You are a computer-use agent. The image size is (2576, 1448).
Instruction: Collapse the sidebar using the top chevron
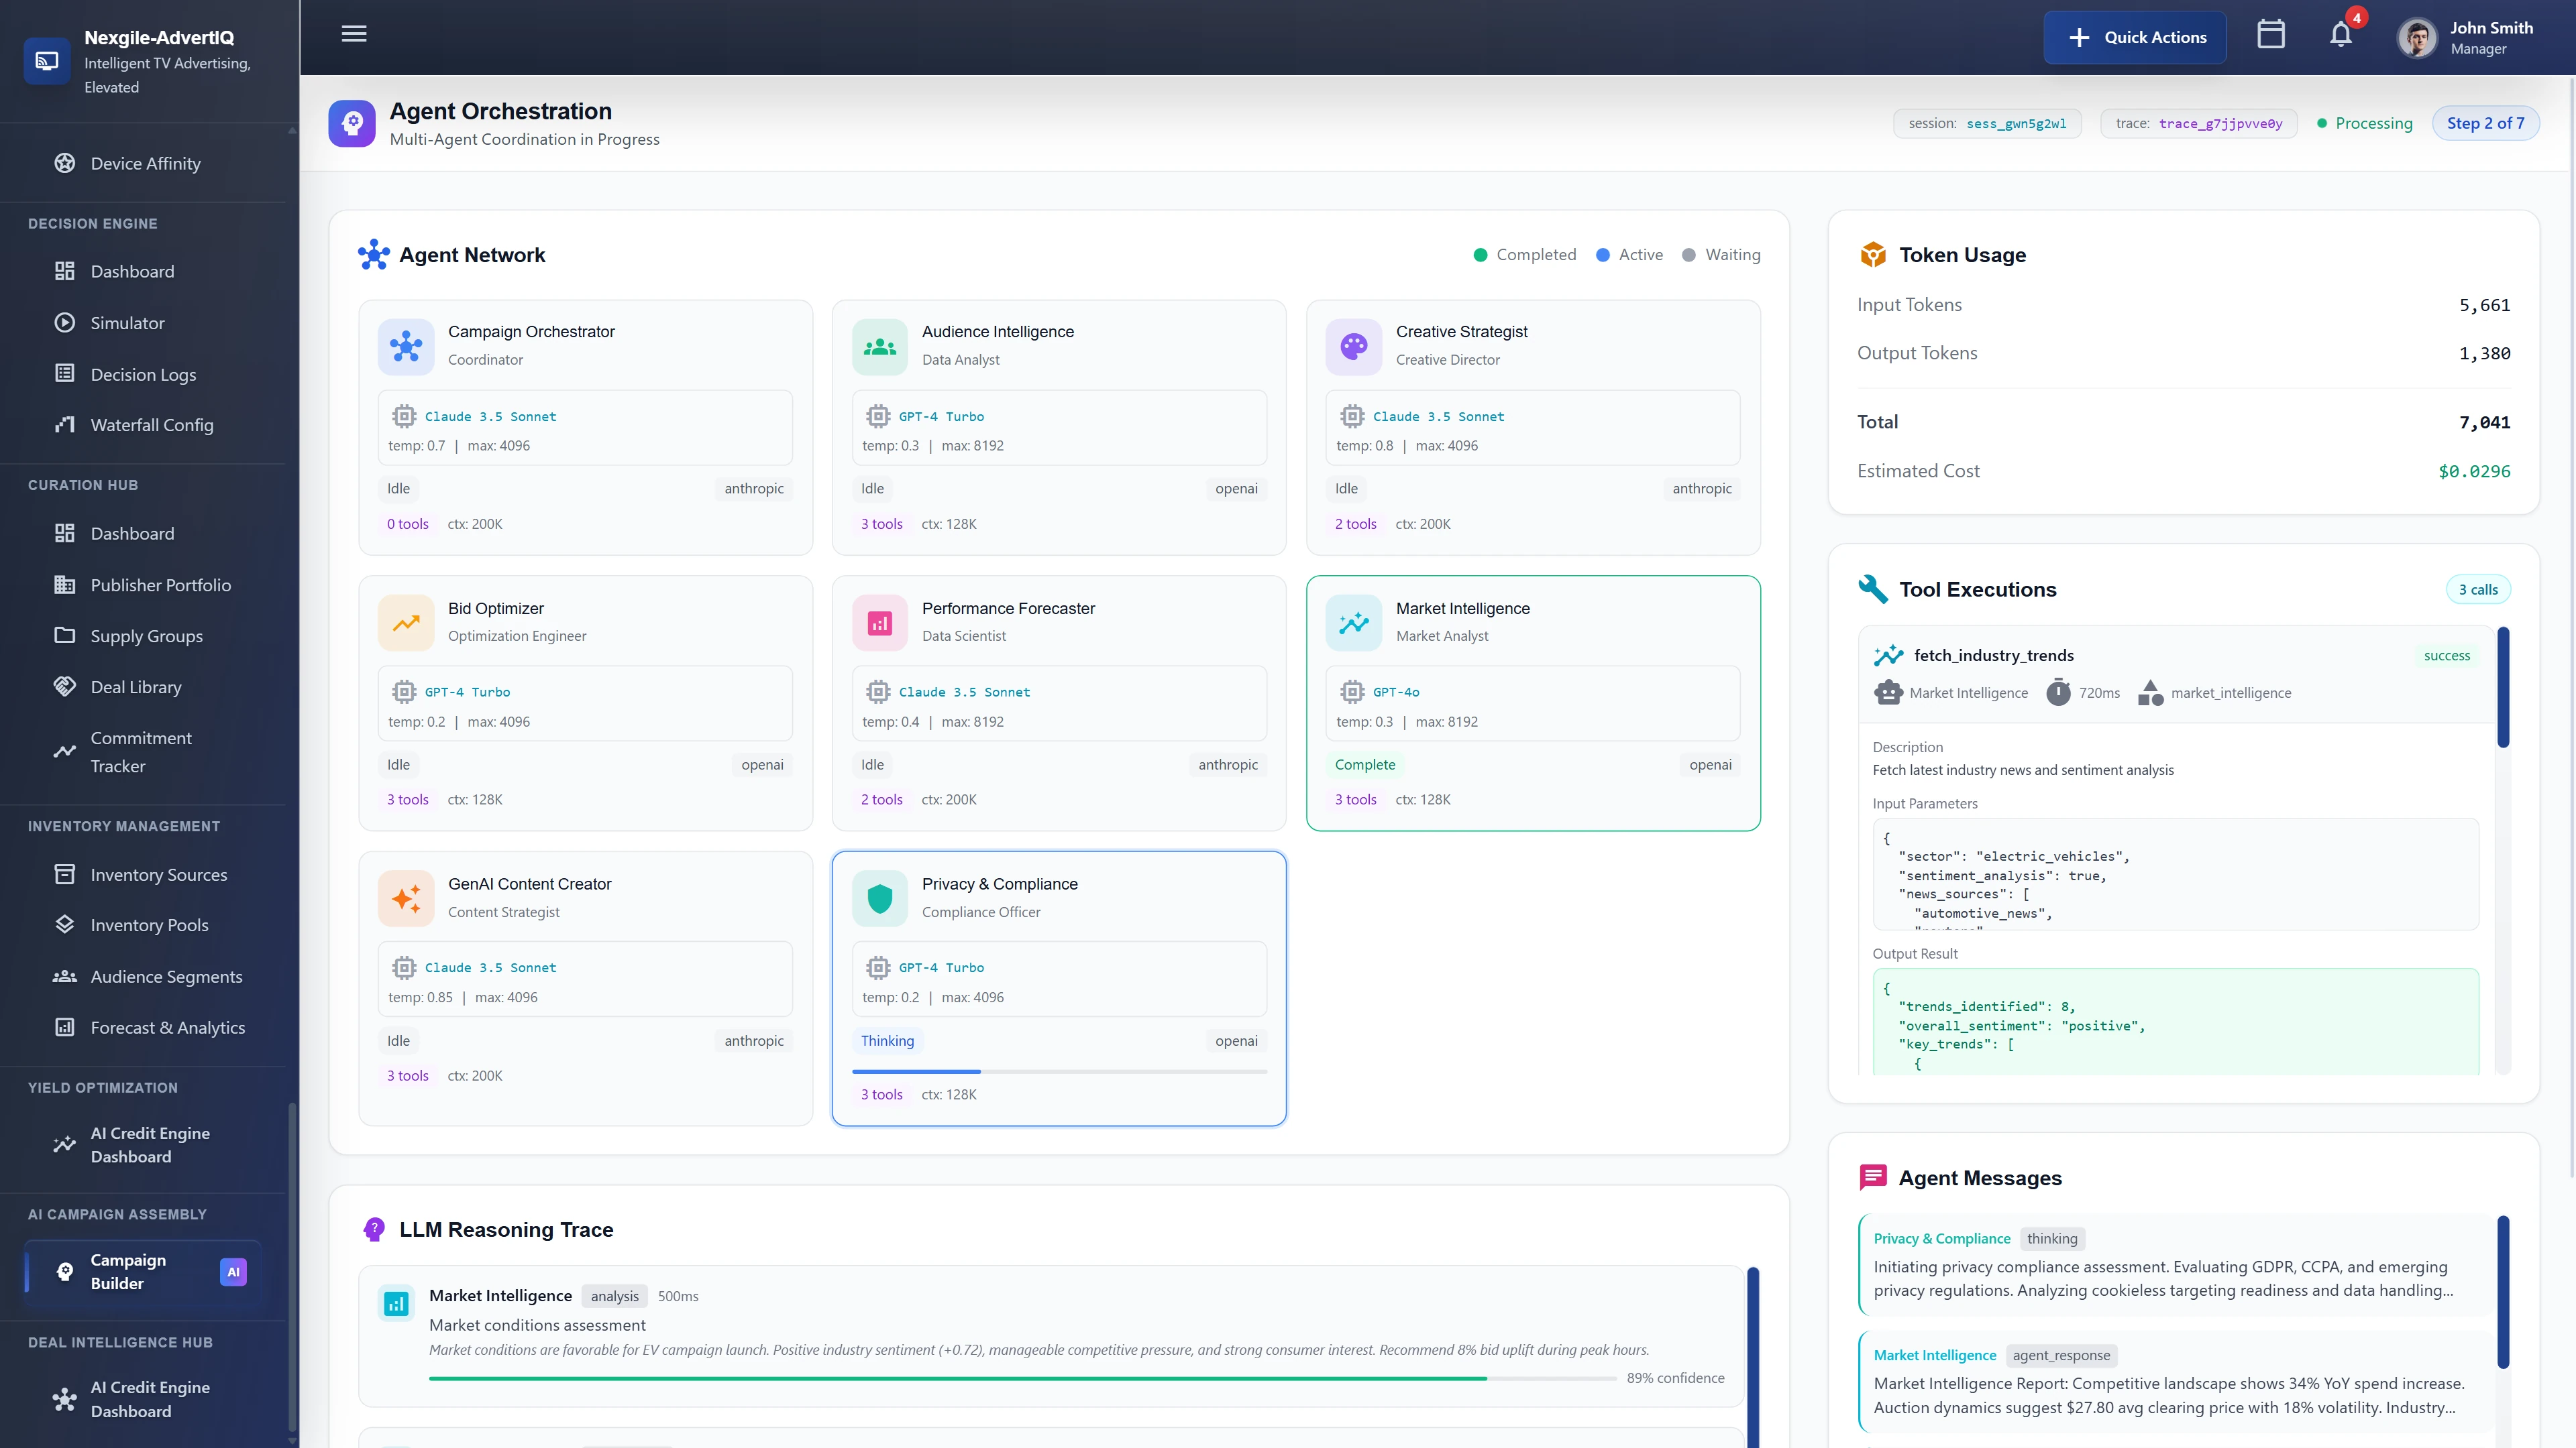(291, 130)
